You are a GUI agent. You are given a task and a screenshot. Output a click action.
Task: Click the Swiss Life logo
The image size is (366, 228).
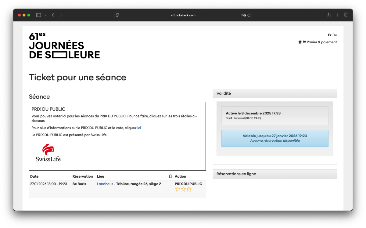(48, 153)
